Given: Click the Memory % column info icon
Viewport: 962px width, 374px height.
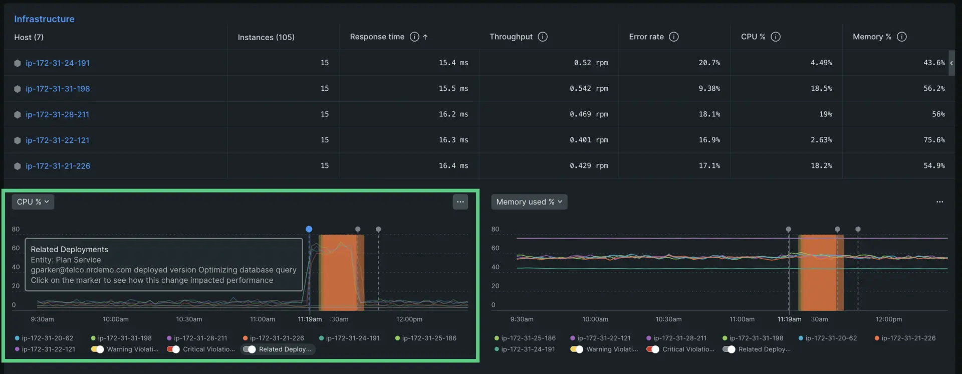Looking at the screenshot, I should [901, 37].
